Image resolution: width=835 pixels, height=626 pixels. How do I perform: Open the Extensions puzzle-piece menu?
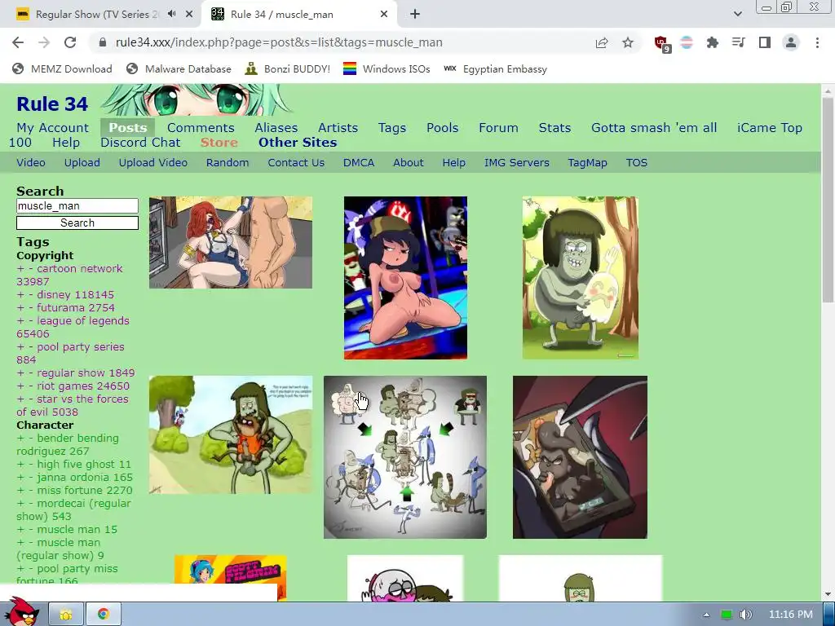[712, 42]
